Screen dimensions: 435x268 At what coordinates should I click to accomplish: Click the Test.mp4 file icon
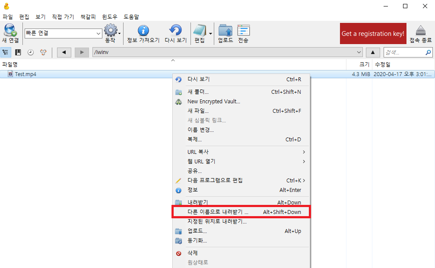10,74
